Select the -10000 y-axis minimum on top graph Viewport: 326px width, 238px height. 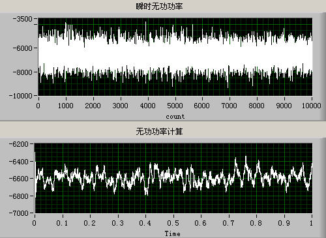coord(21,96)
